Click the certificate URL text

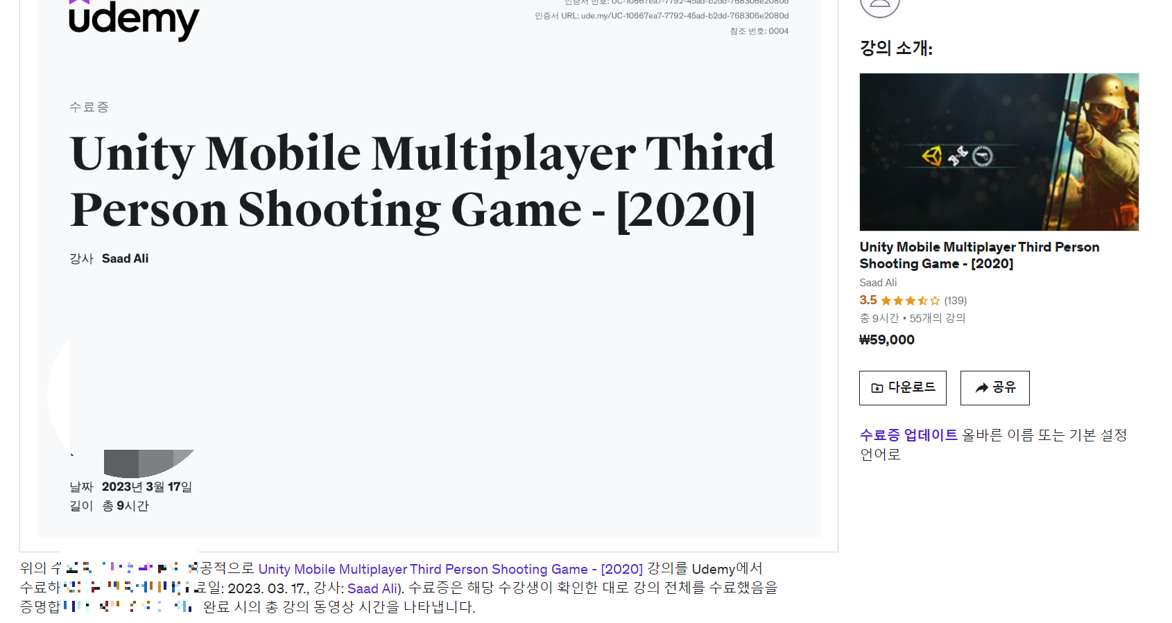662,15
